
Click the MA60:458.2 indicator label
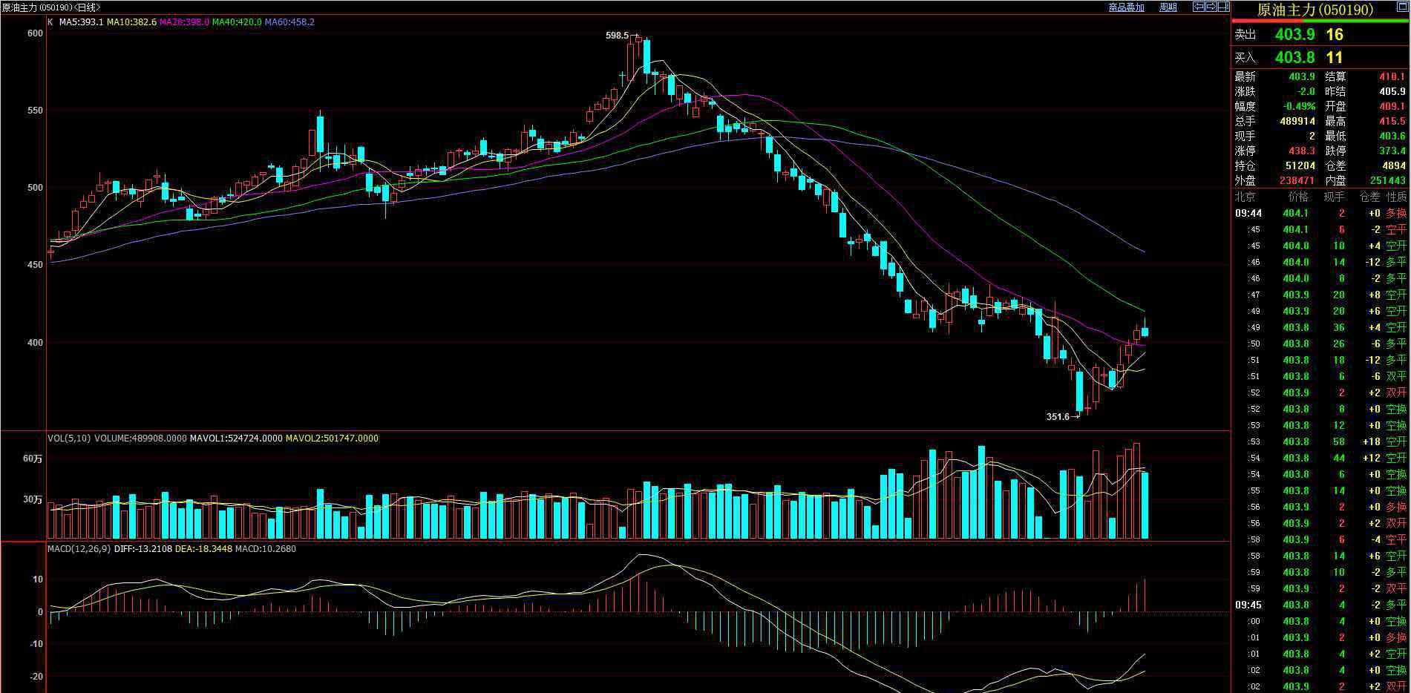[x=289, y=22]
